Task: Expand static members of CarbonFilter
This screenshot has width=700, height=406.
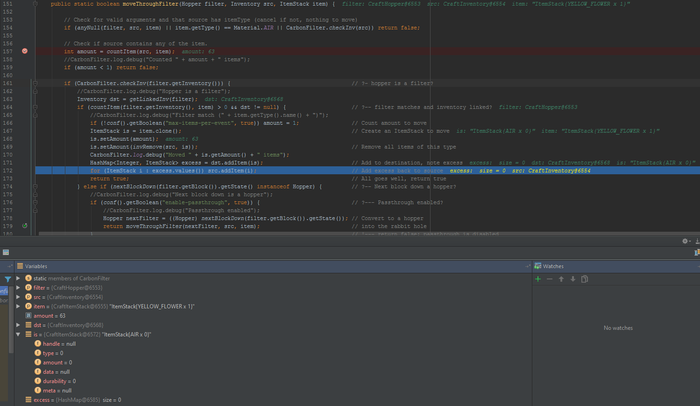Action: coord(19,278)
